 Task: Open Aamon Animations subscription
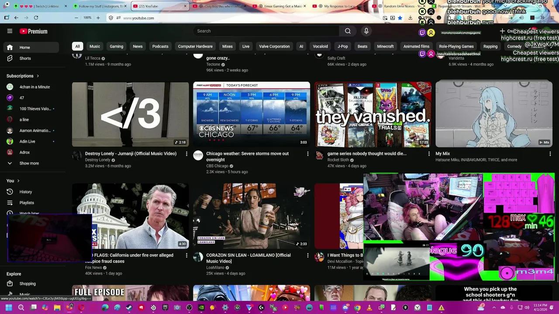31,130
